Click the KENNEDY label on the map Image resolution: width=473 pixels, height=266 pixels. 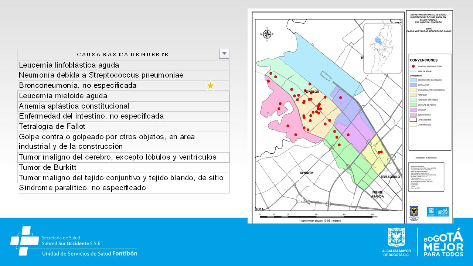pyautogui.click(x=307, y=173)
